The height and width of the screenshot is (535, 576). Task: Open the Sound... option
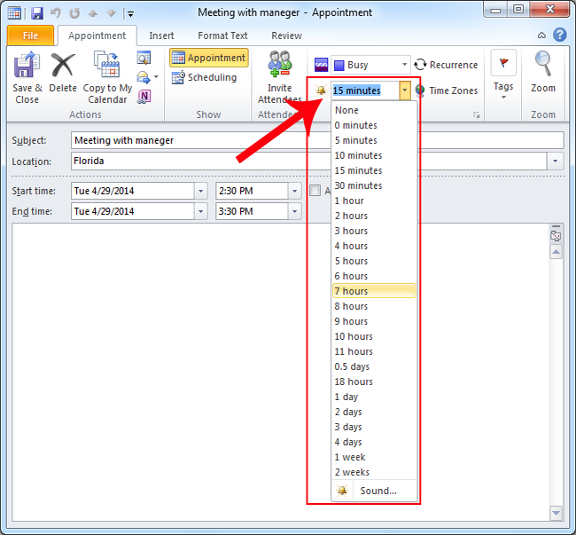tap(374, 491)
